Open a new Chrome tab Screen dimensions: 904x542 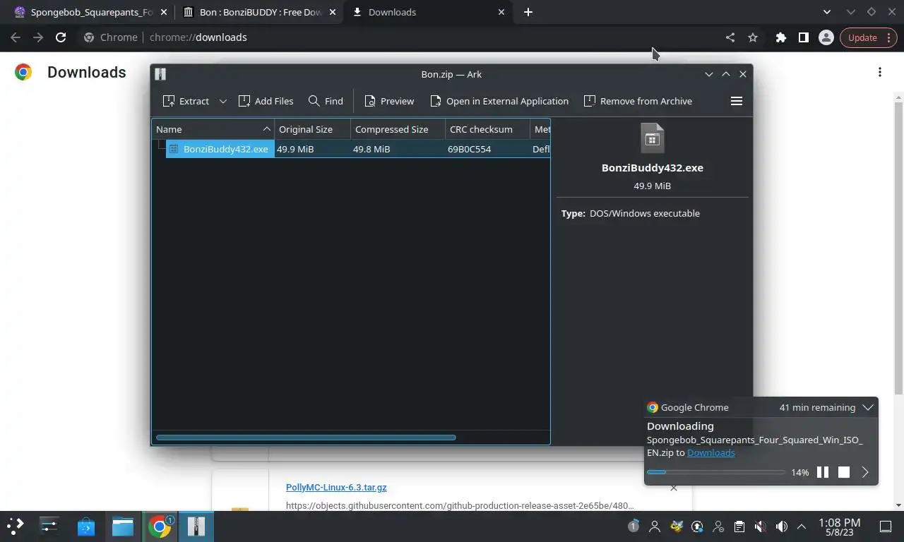[x=528, y=12]
